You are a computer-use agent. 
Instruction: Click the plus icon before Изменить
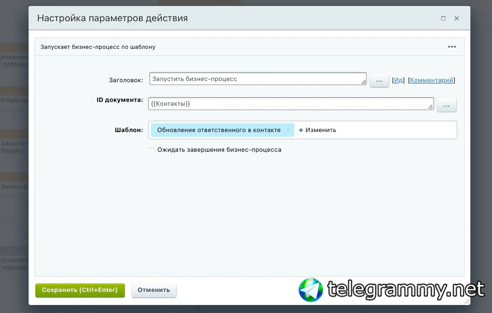pos(301,130)
